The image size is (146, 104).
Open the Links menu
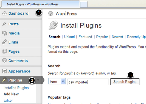[x=13, y=42]
